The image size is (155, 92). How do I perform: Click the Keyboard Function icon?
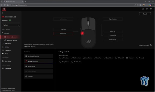[26, 56]
